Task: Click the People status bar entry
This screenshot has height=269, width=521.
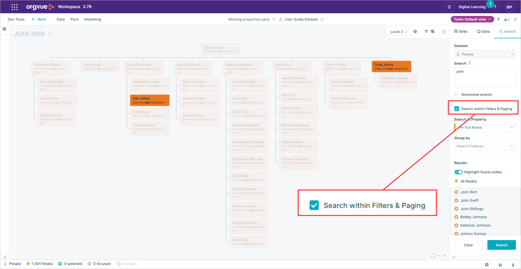Action: [x=12, y=264]
